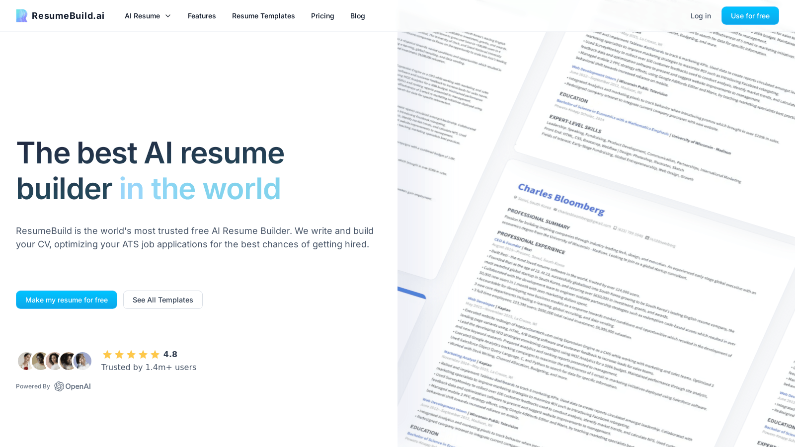The image size is (795, 447).
Task: Click the Powered By label
Action: coord(33,386)
